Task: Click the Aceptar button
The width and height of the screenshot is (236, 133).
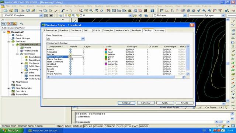Action: (126, 103)
